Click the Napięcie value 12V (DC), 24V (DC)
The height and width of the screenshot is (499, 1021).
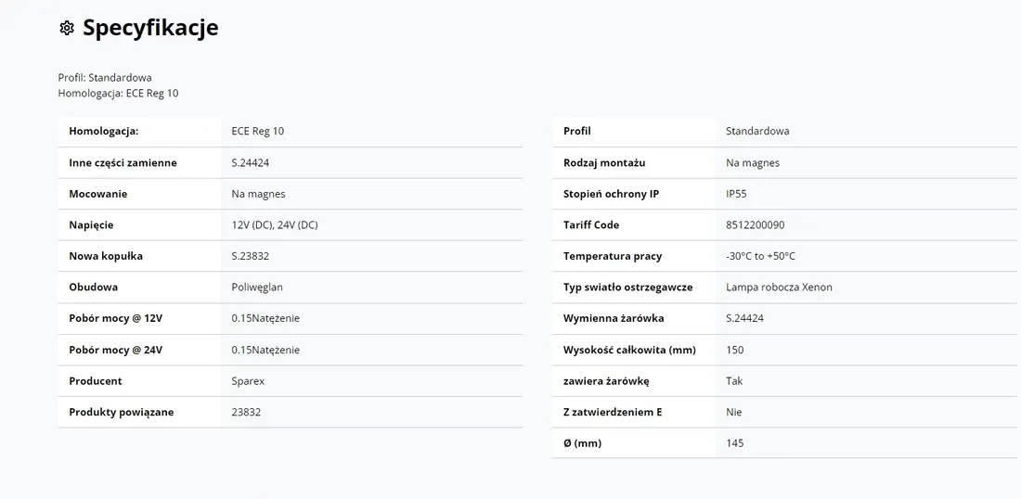coord(275,225)
